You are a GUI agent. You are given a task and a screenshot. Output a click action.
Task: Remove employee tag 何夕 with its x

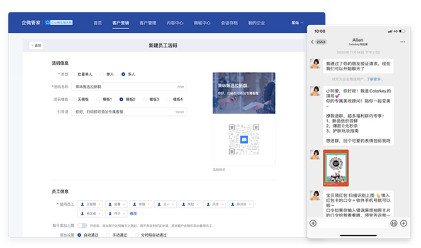click(124, 213)
